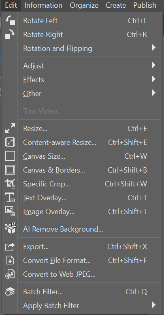Select the Resize diagonal arrows icon

(10, 128)
